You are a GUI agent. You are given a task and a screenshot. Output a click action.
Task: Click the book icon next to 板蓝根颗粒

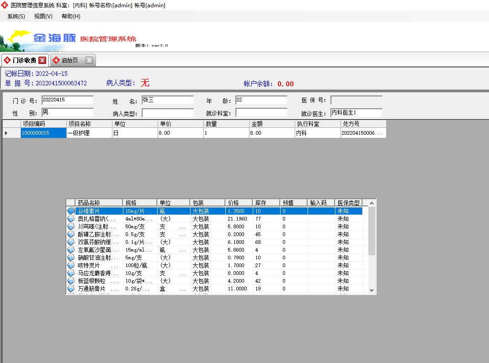coord(71,281)
